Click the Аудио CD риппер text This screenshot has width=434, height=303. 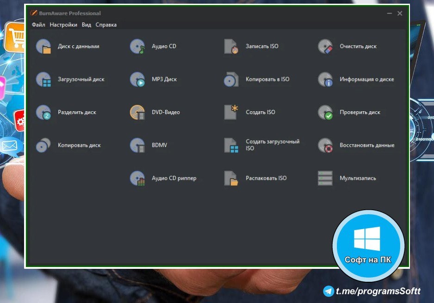[174, 178]
